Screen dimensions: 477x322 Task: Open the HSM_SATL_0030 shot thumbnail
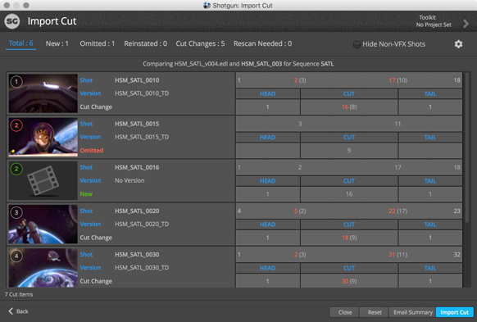(x=43, y=268)
